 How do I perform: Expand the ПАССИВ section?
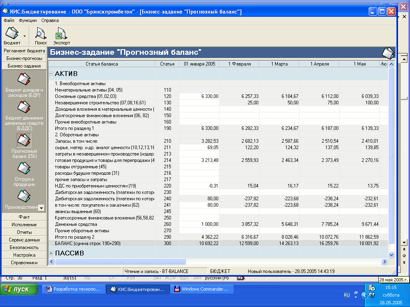(51, 253)
